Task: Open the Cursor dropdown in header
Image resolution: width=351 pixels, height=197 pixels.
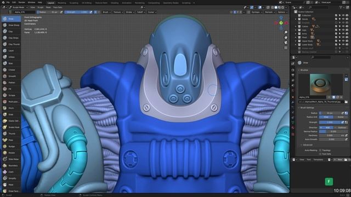Action: (152, 12)
